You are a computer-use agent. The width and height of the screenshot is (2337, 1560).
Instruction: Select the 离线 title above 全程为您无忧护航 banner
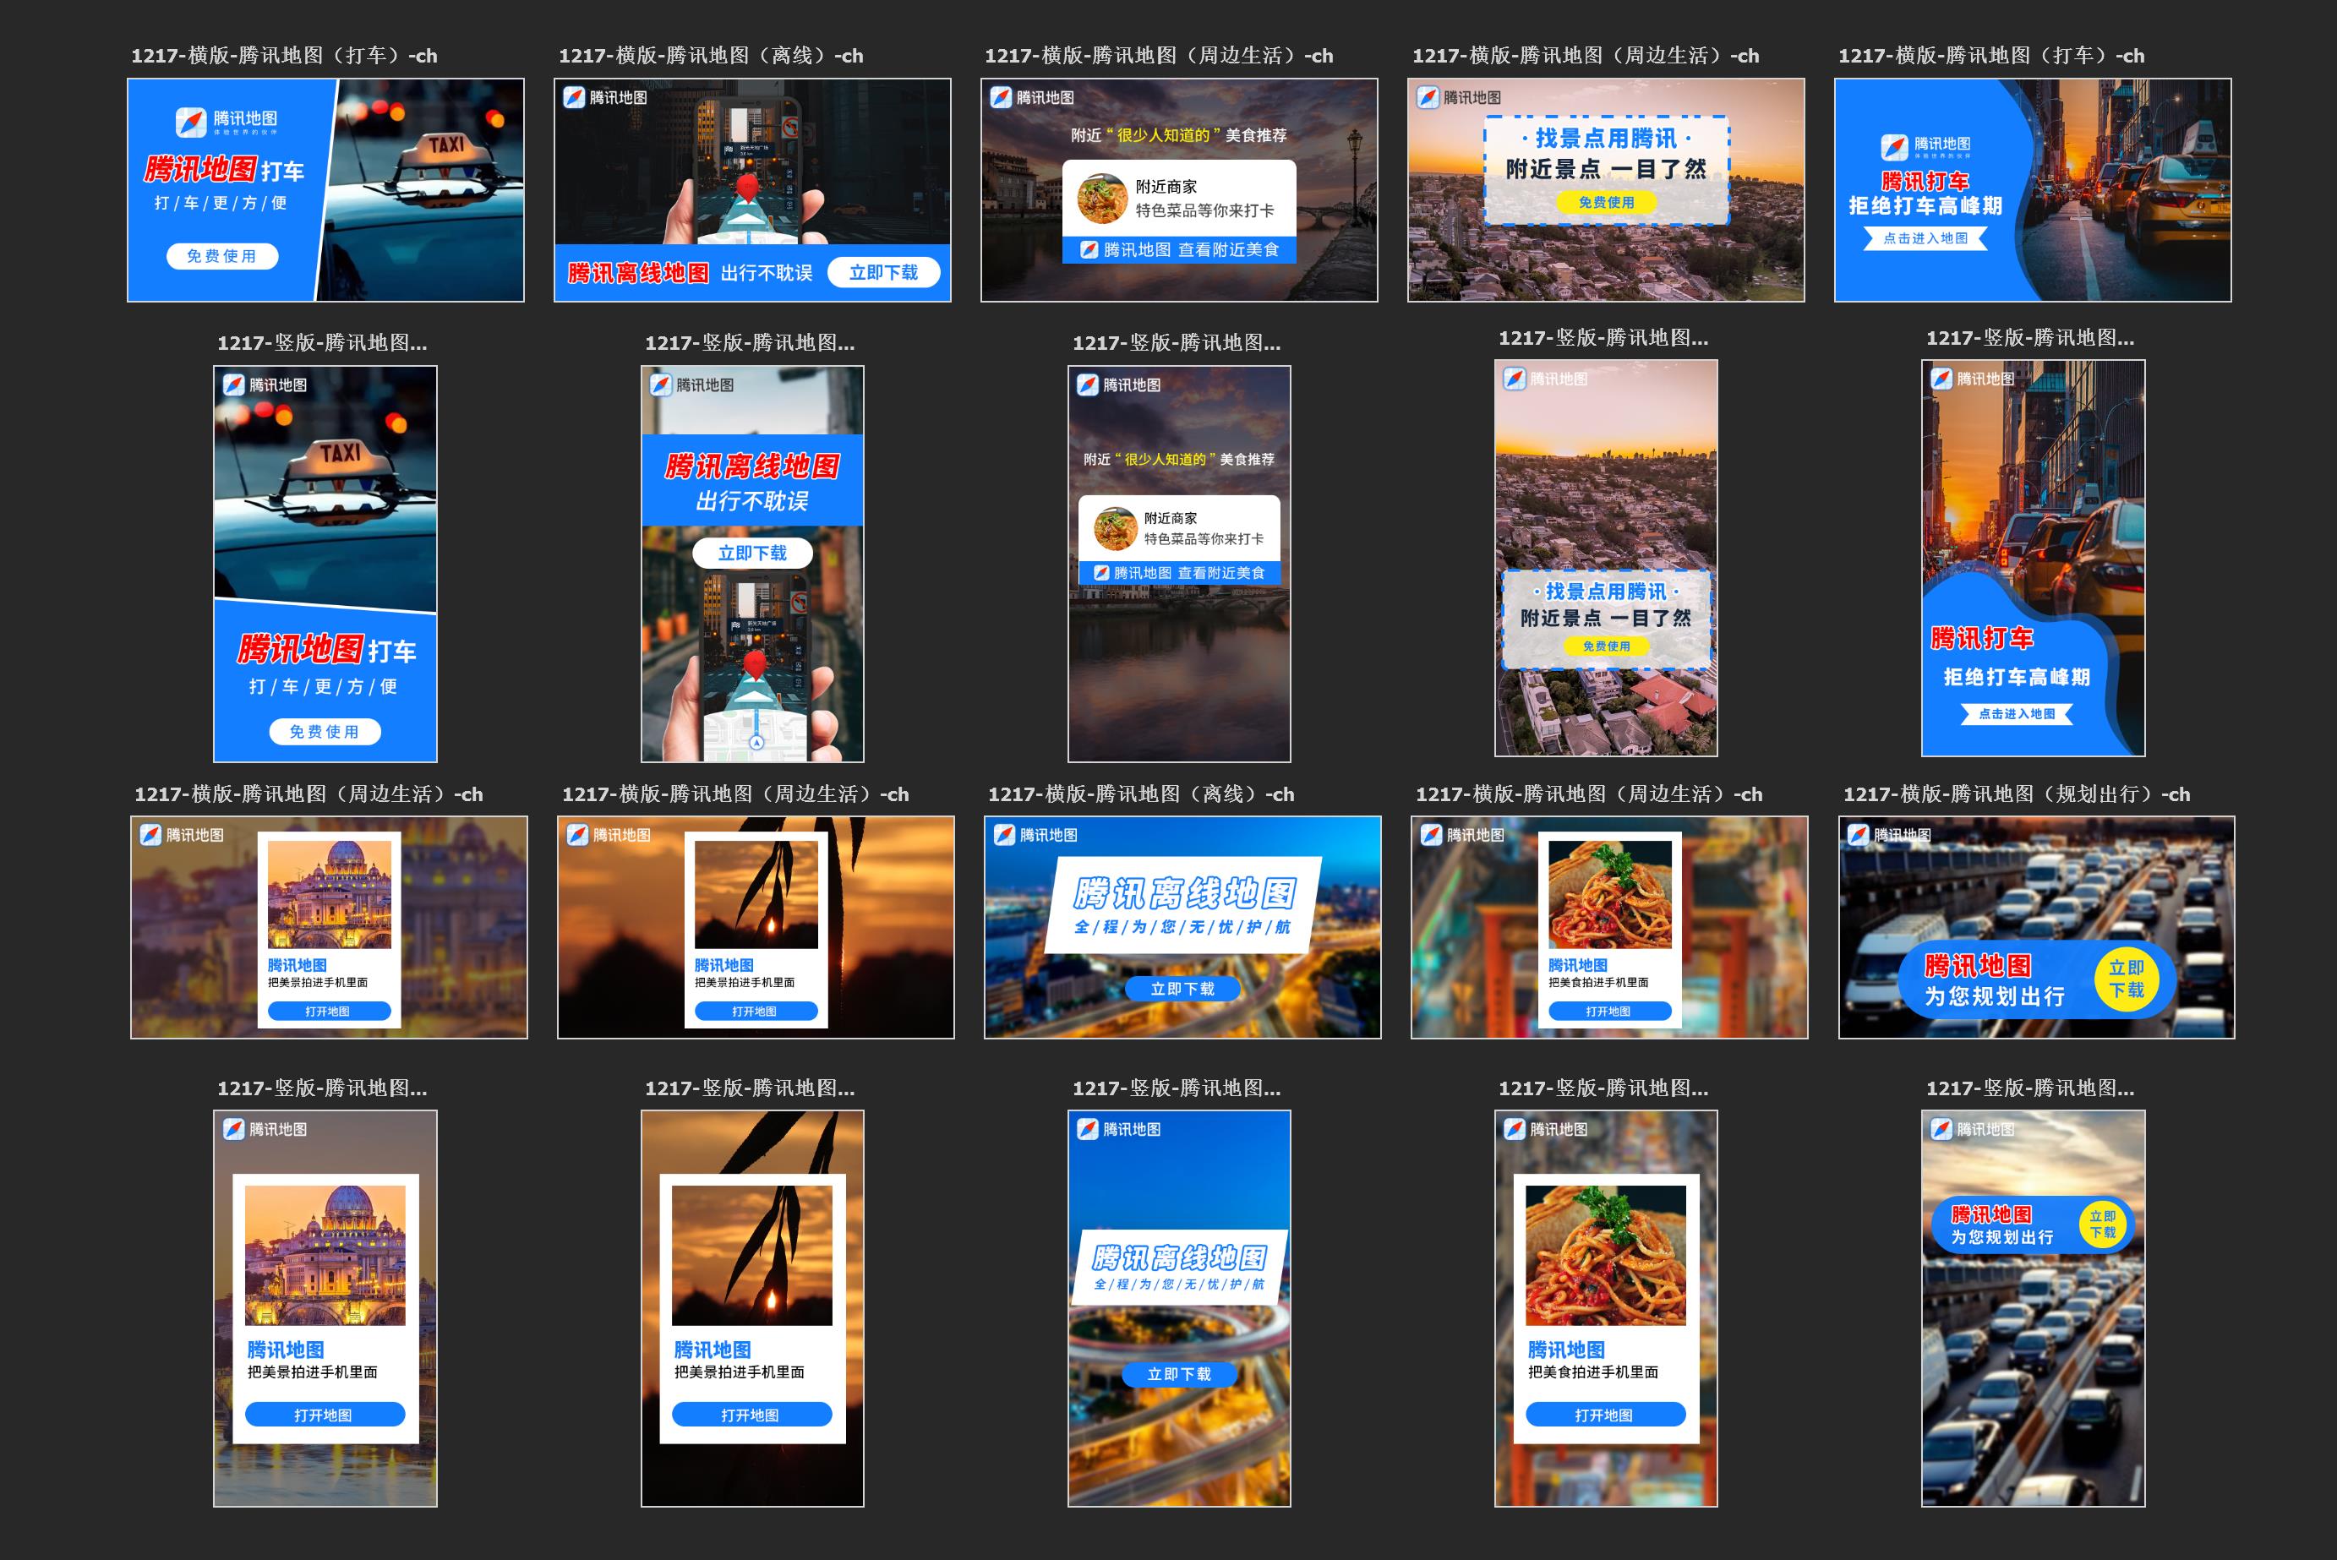pyautogui.click(x=1140, y=794)
